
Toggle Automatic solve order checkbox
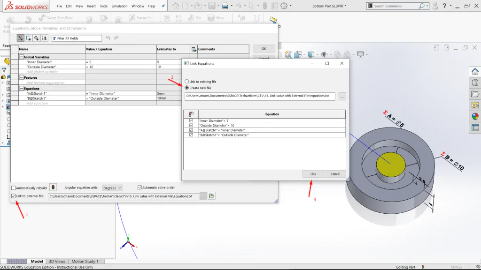[140, 187]
